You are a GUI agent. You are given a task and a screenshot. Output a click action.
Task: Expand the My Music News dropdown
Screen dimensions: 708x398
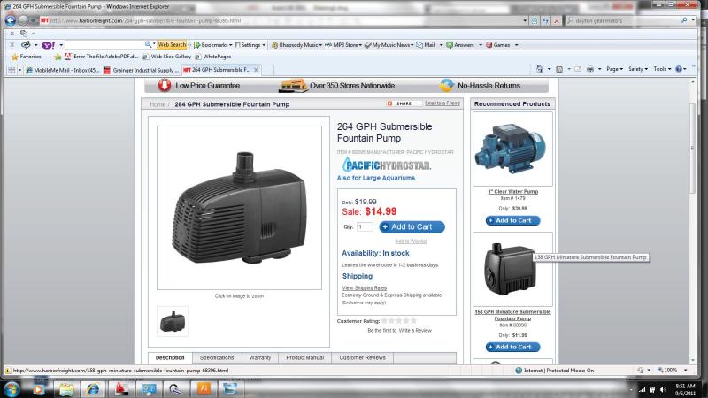(x=412, y=45)
